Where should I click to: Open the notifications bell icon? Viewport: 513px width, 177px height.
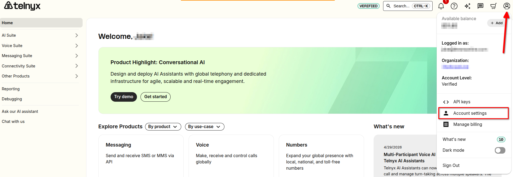click(441, 6)
